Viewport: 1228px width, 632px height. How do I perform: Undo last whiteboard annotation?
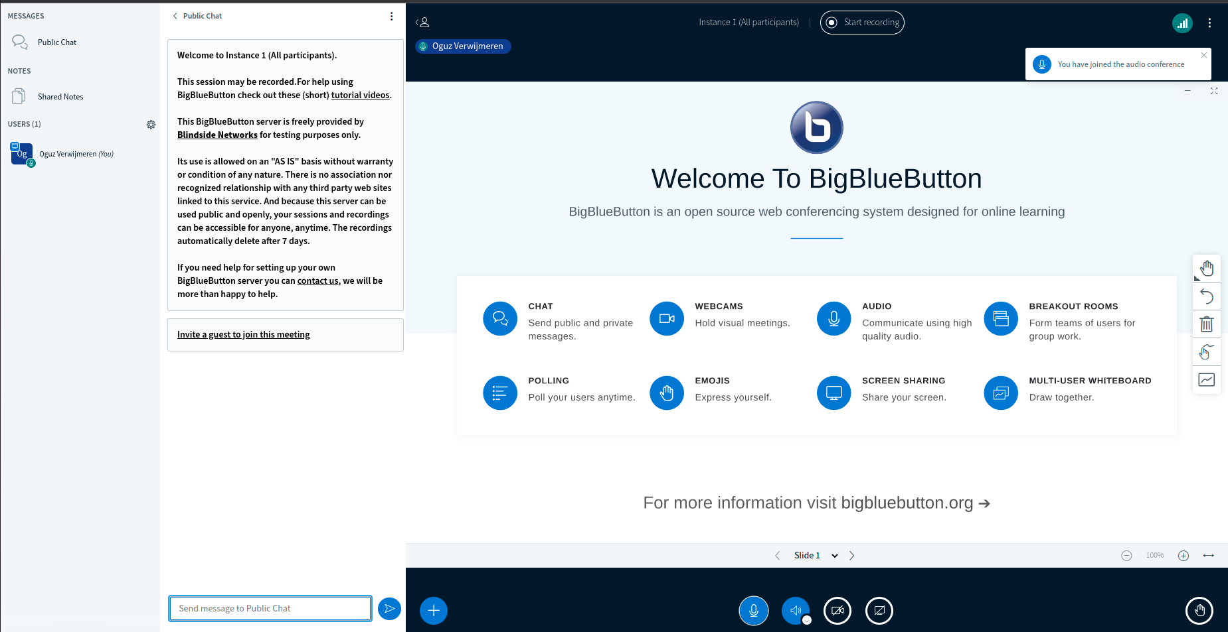click(x=1207, y=296)
